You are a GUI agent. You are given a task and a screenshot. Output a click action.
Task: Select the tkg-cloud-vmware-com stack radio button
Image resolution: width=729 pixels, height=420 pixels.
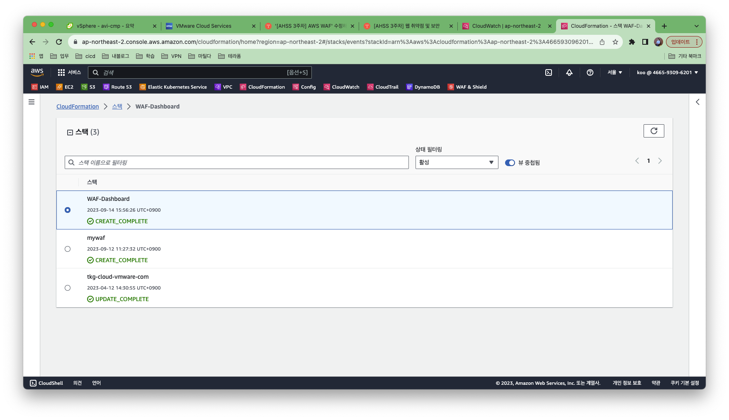coord(68,288)
